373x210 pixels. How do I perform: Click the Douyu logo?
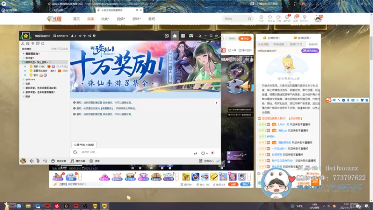(x=54, y=19)
